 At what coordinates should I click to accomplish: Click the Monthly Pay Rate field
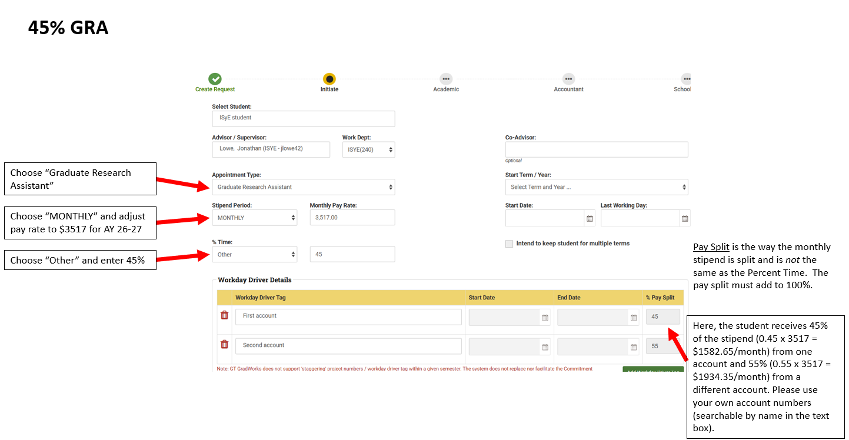pyautogui.click(x=352, y=218)
